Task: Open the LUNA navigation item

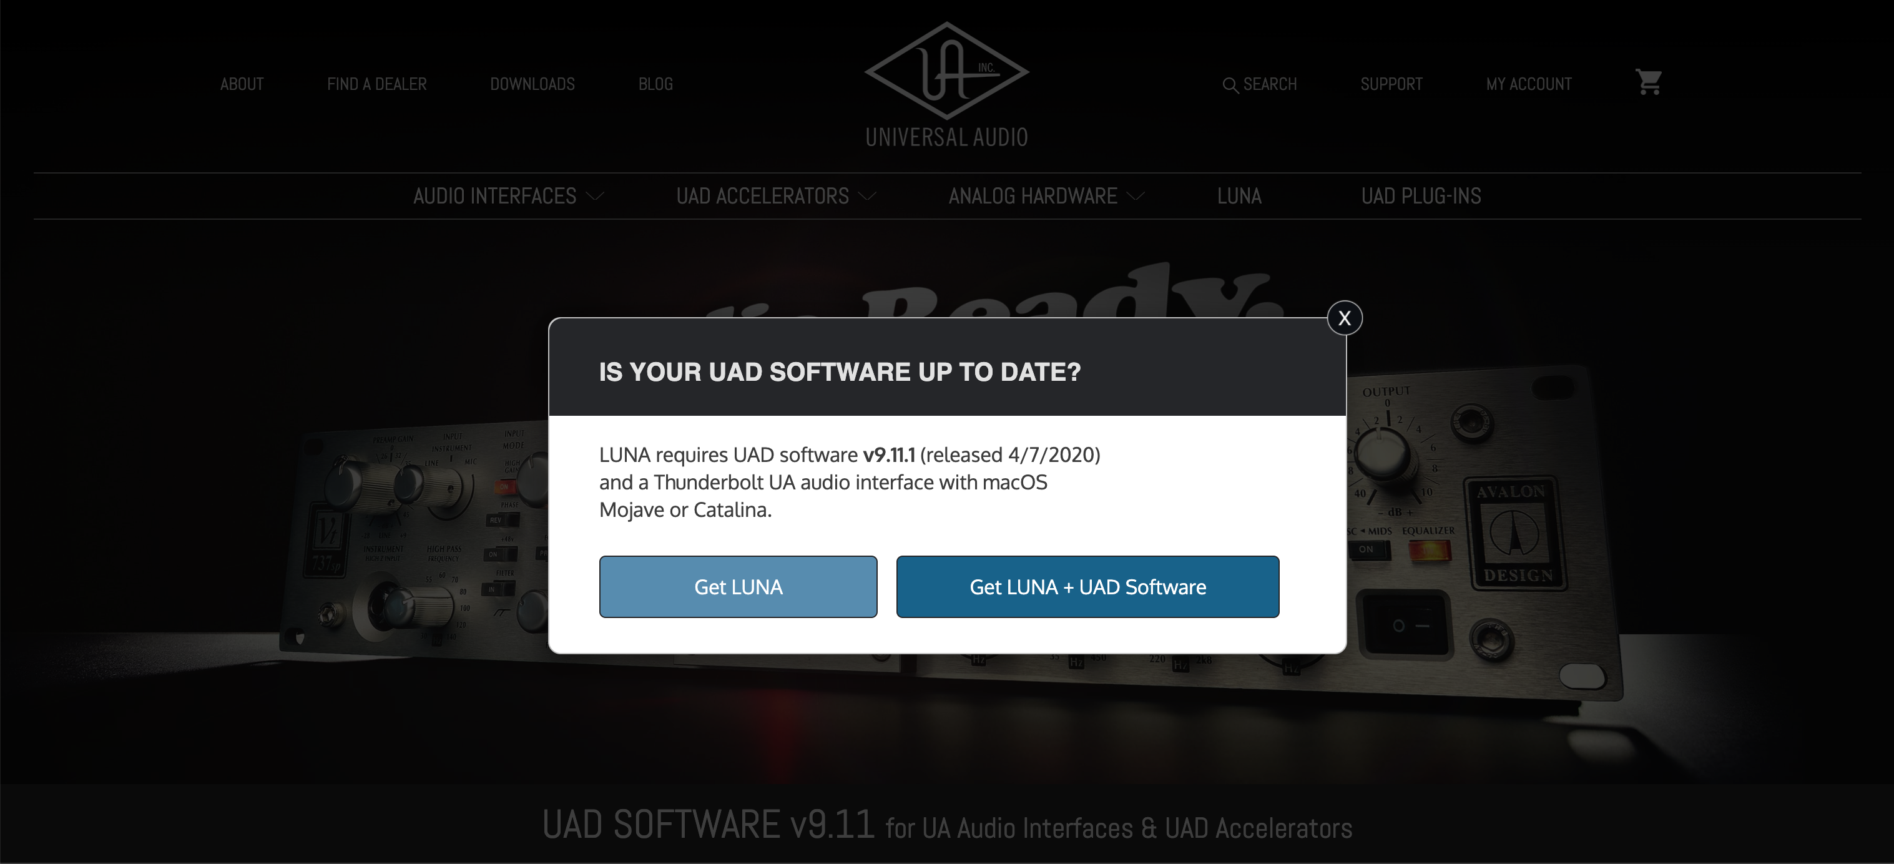Action: coord(1239,196)
